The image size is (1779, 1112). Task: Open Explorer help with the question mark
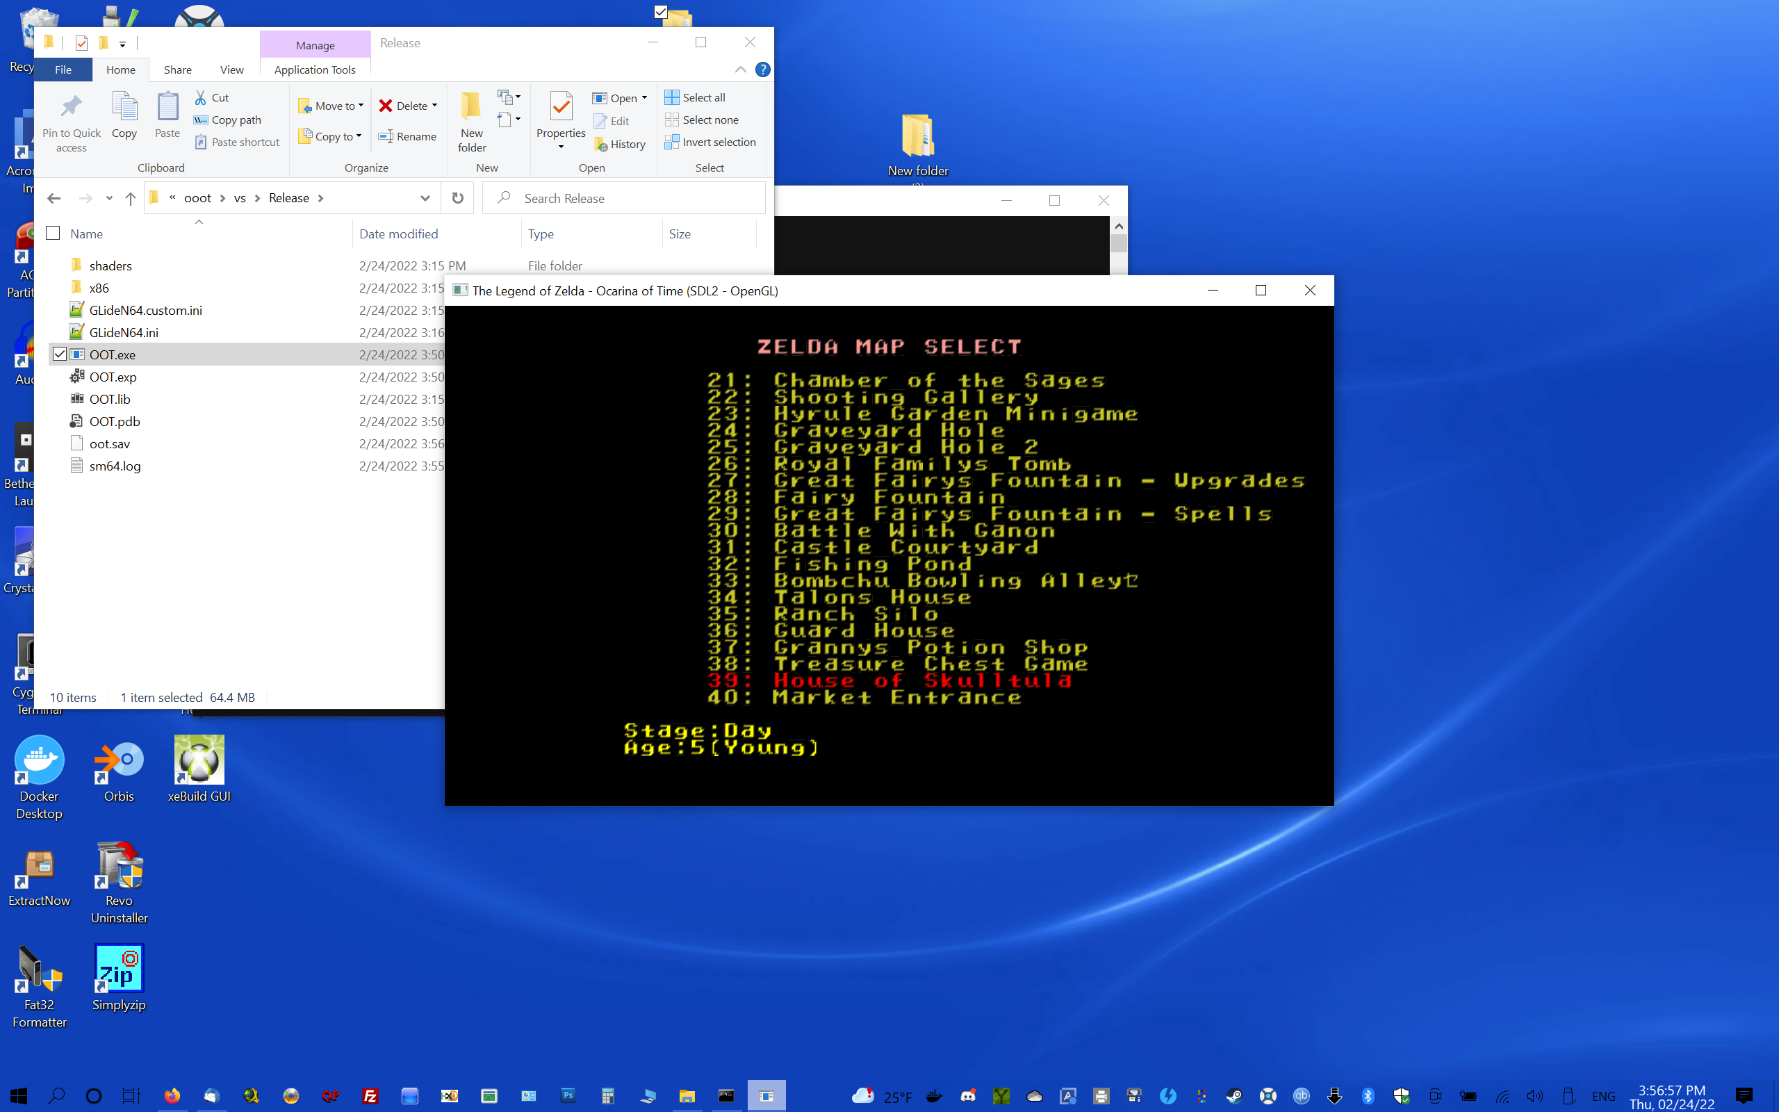763,69
